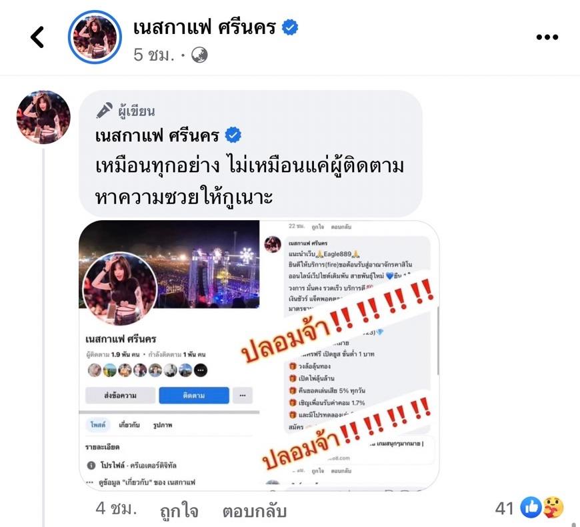Image resolution: width=580 pixels, height=527 pixels.
Task: Open the attached fake-profile screenshot image
Action: [259, 356]
